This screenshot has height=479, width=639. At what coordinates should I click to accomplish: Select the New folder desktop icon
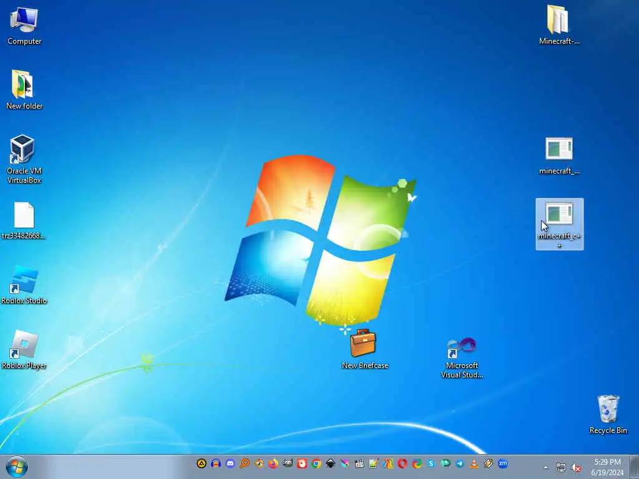click(24, 90)
